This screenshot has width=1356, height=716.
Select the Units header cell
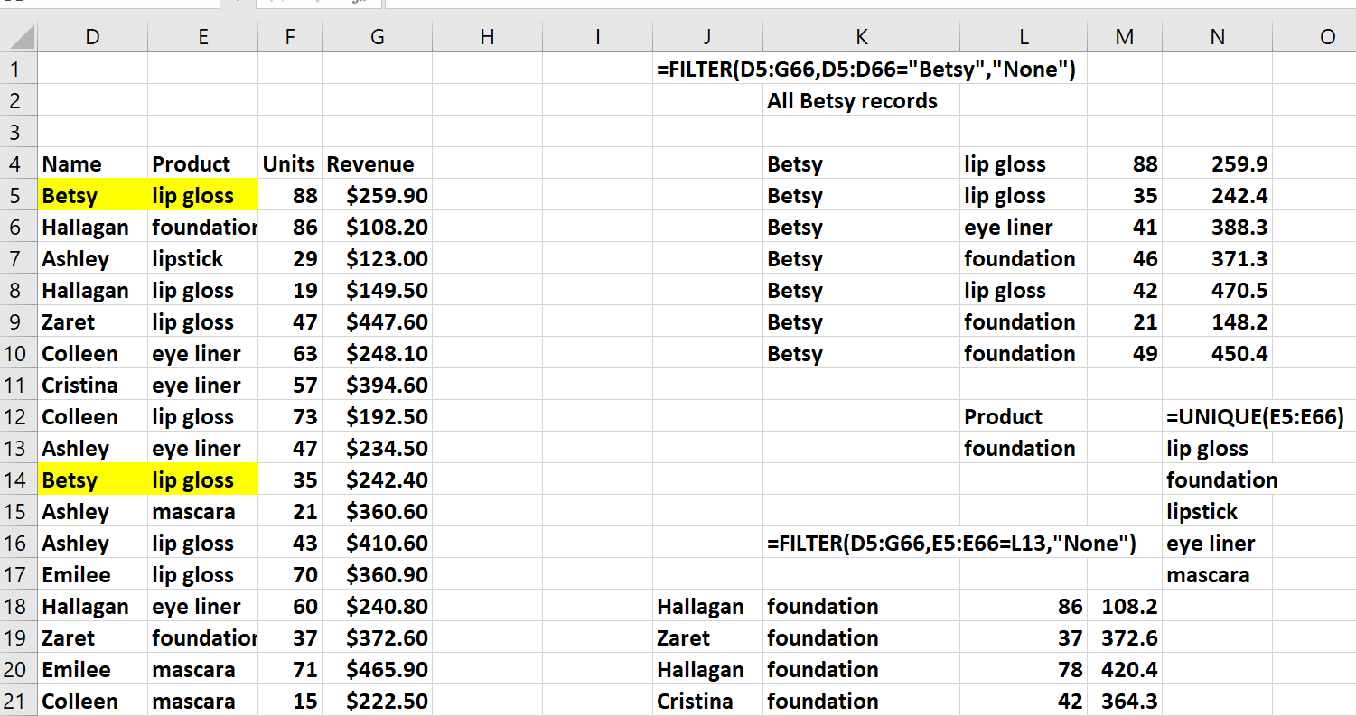[289, 164]
